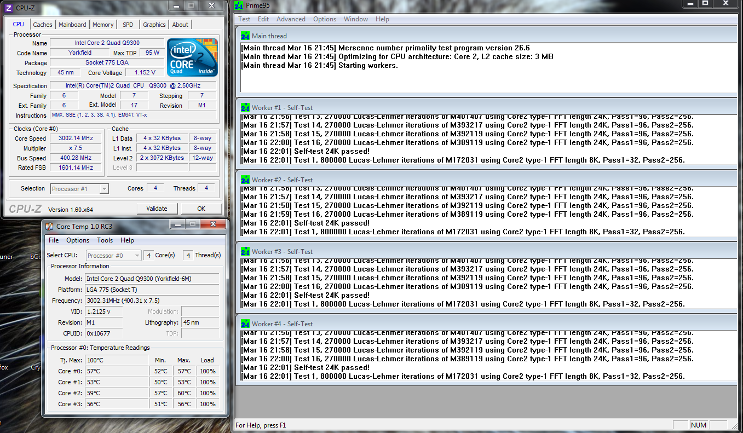The width and height of the screenshot is (743, 433).
Task: Click the Bus Speed value 400.28 MHz
Action: 76,158
